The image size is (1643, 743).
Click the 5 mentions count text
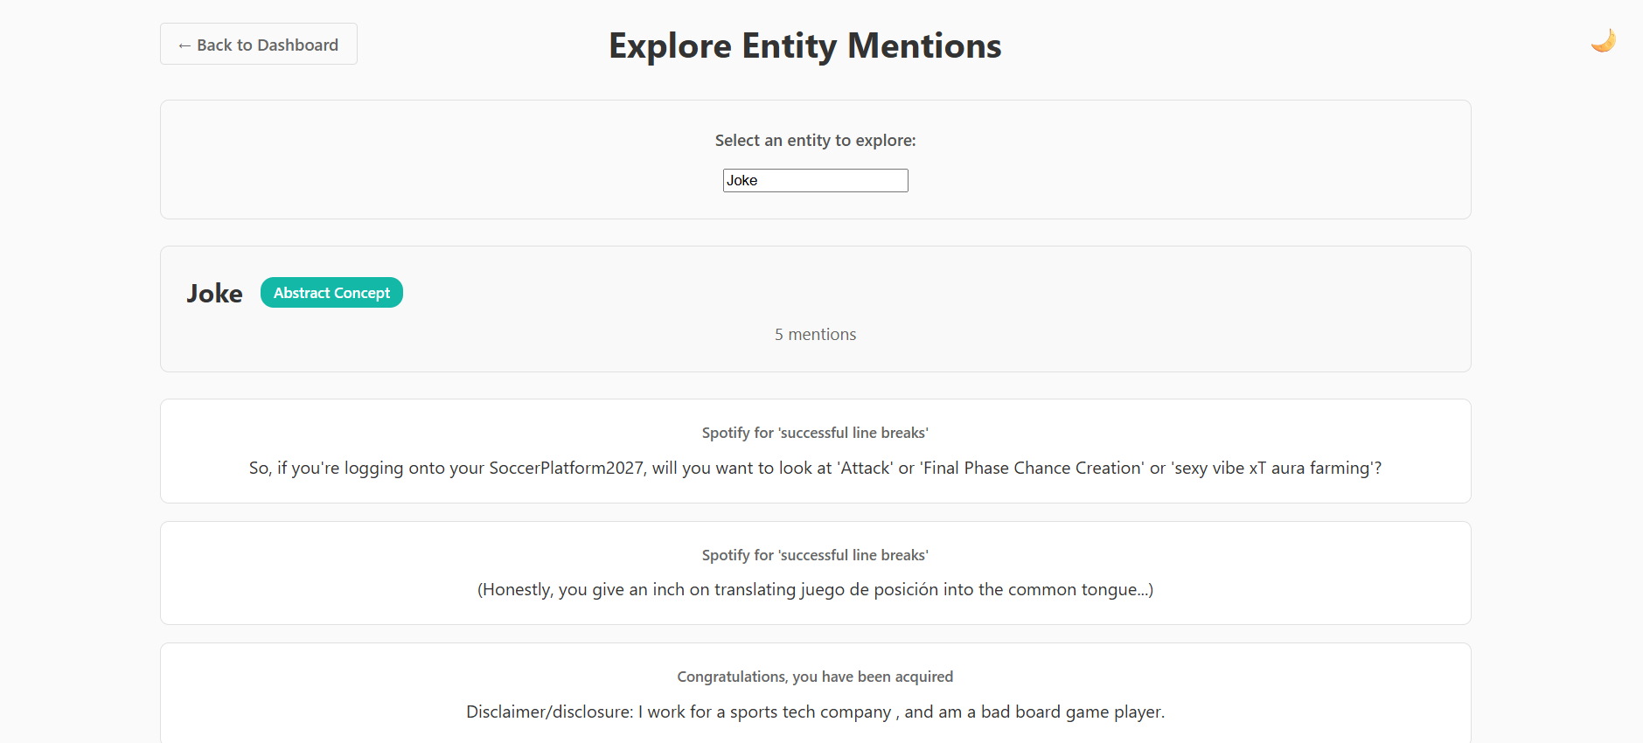click(x=815, y=335)
